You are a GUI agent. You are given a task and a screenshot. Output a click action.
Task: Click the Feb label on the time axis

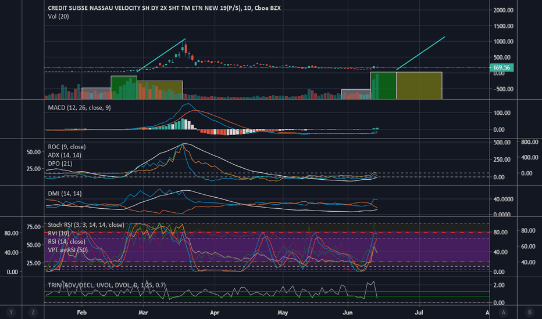[81, 313]
